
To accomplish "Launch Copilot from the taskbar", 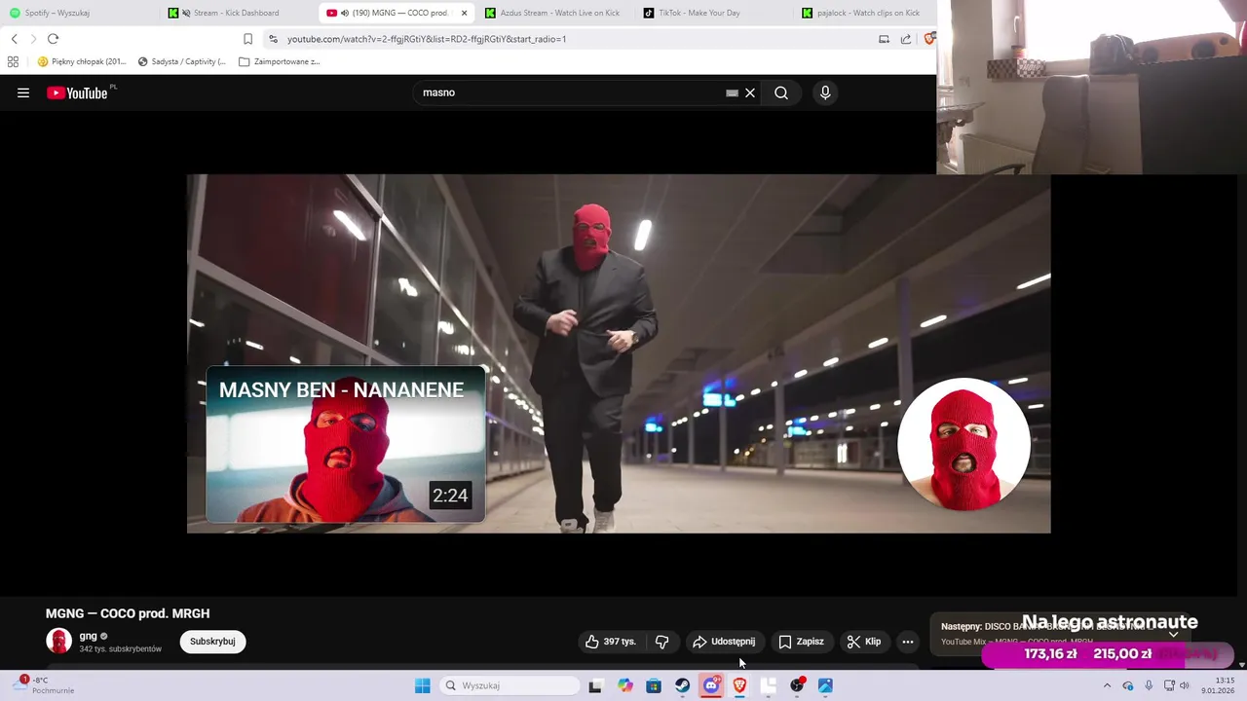I will coord(624,685).
